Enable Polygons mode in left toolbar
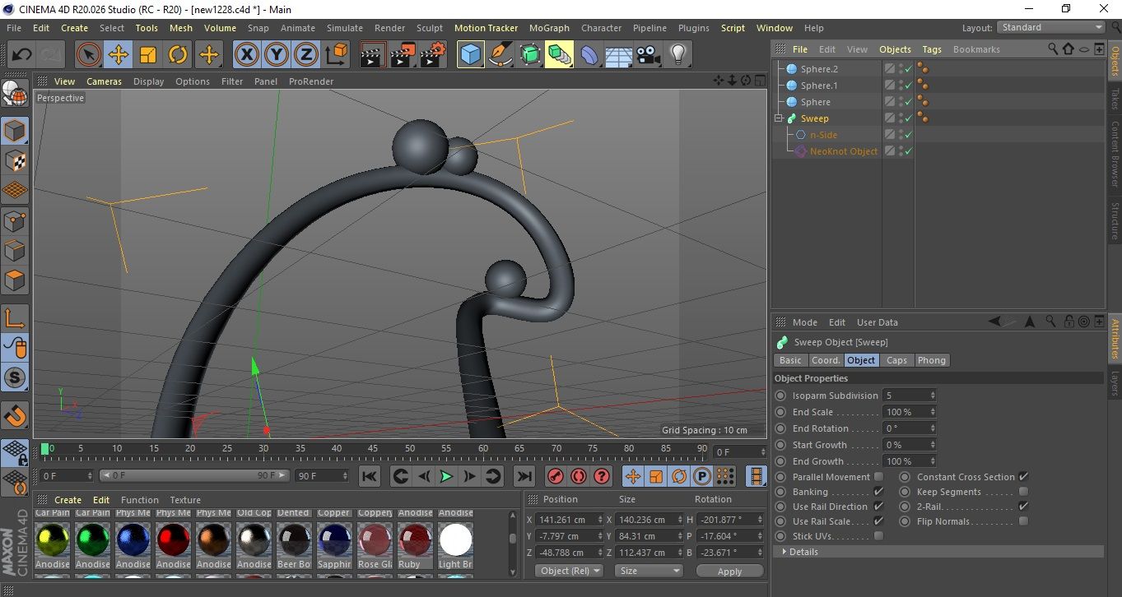 [x=15, y=280]
